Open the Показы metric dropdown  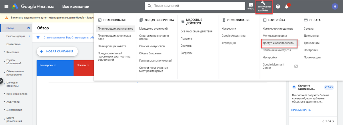(83, 65)
